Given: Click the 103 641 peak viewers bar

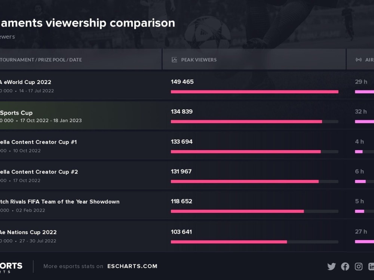Looking at the screenshot, I should pyautogui.click(x=229, y=242).
